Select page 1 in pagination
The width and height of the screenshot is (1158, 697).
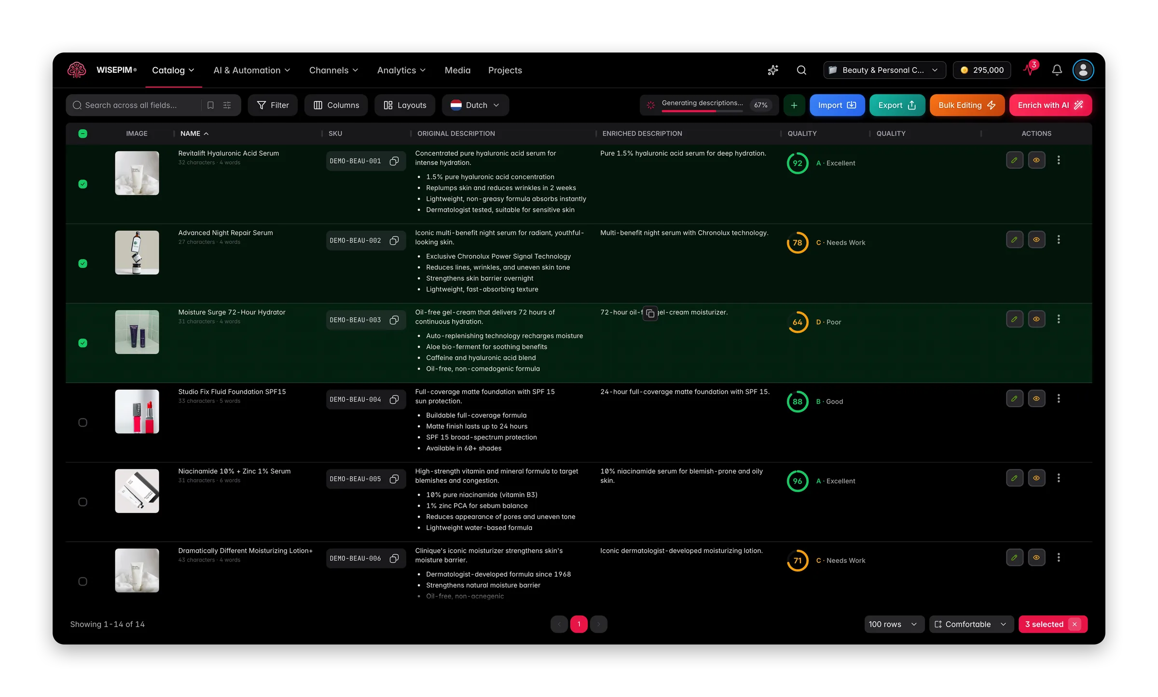point(579,624)
